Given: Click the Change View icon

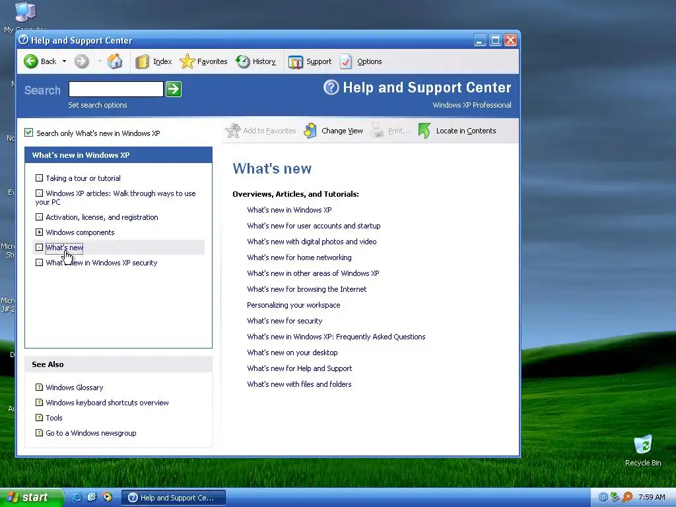Looking at the screenshot, I should 310,131.
